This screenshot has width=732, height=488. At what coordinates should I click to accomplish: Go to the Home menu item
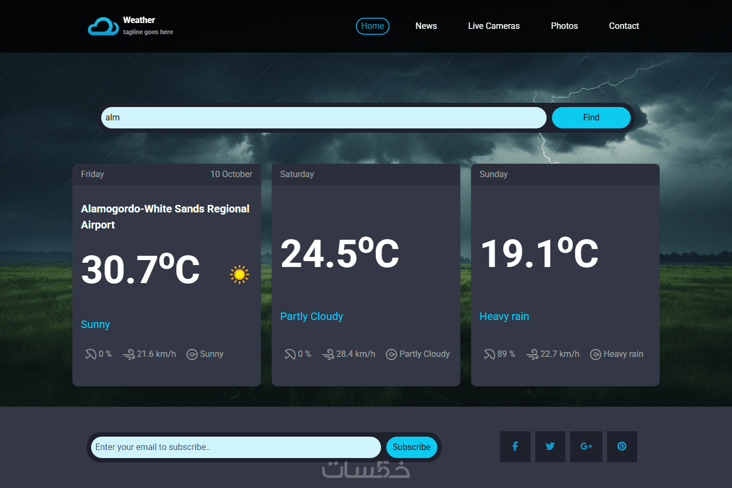(372, 26)
